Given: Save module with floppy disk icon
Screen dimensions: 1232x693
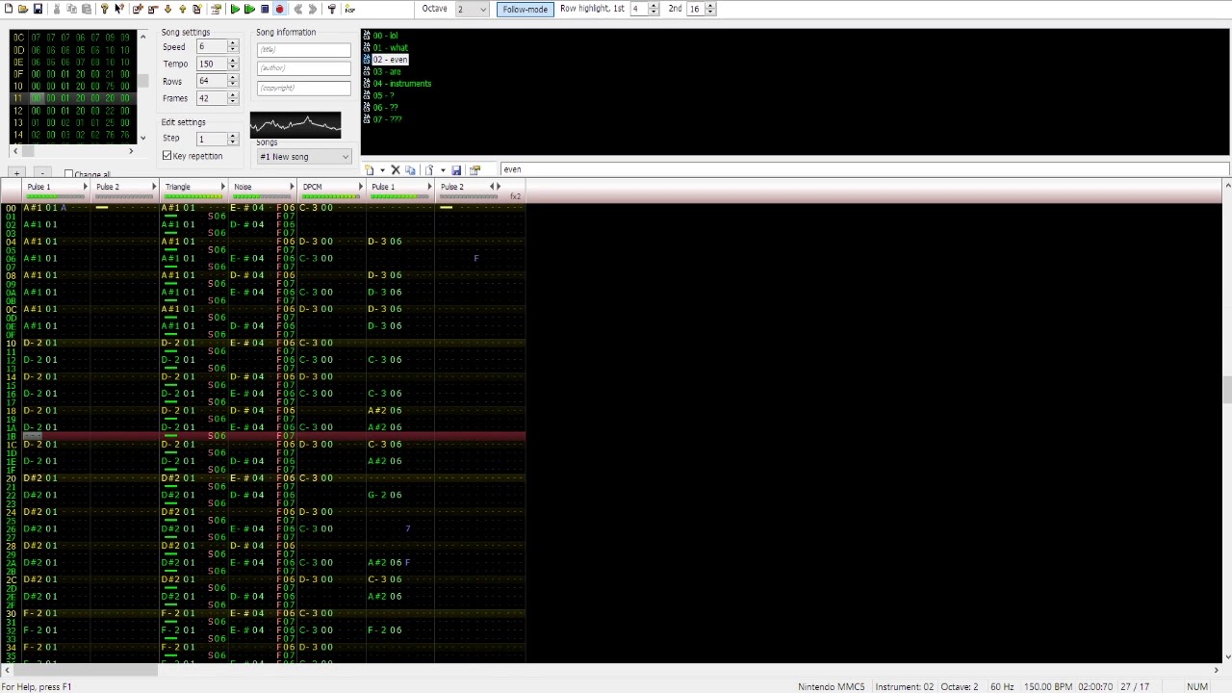Looking at the screenshot, I should coord(38,9).
